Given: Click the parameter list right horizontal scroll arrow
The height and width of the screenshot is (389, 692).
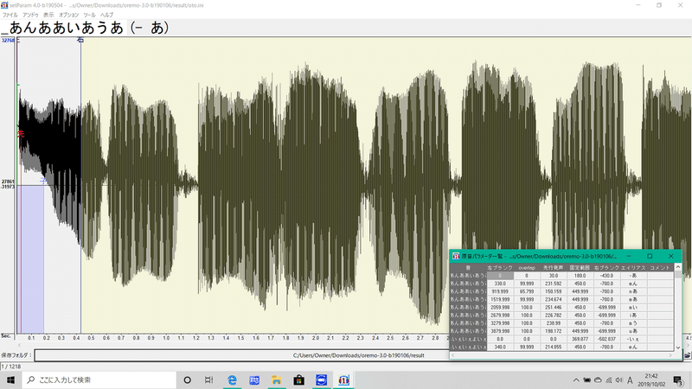Looking at the screenshot, I should coord(671,355).
